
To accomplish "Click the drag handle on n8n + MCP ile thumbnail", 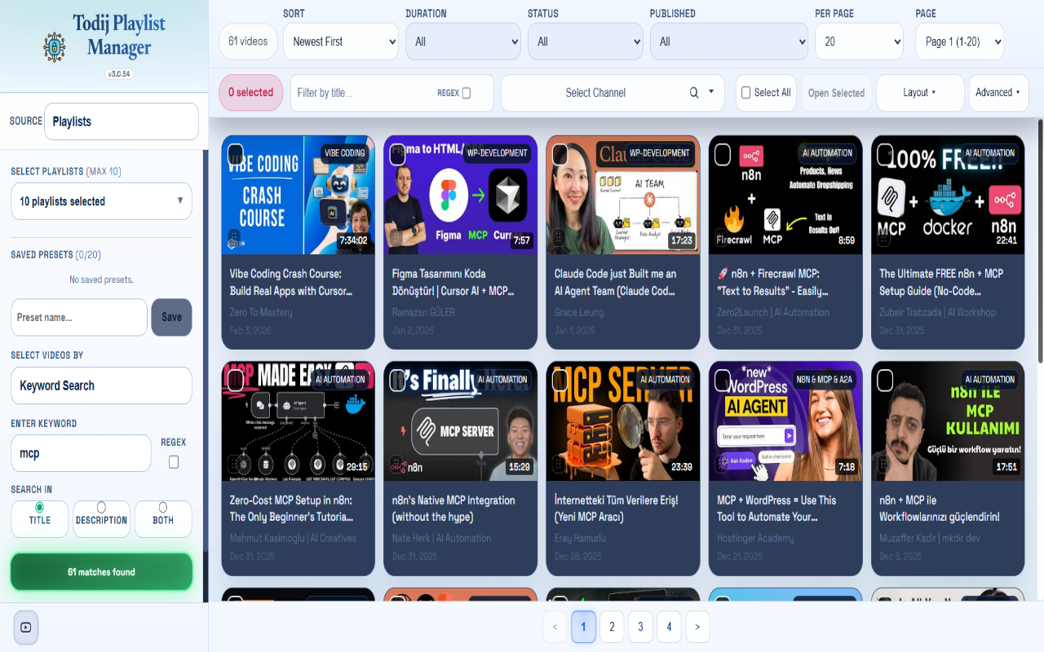I will 884,464.
